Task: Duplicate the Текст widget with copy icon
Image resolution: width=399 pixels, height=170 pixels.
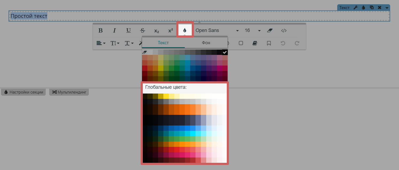Action: pos(371,8)
